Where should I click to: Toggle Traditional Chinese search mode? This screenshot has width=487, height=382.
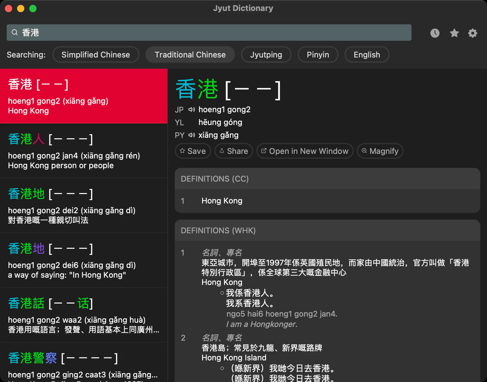[190, 55]
